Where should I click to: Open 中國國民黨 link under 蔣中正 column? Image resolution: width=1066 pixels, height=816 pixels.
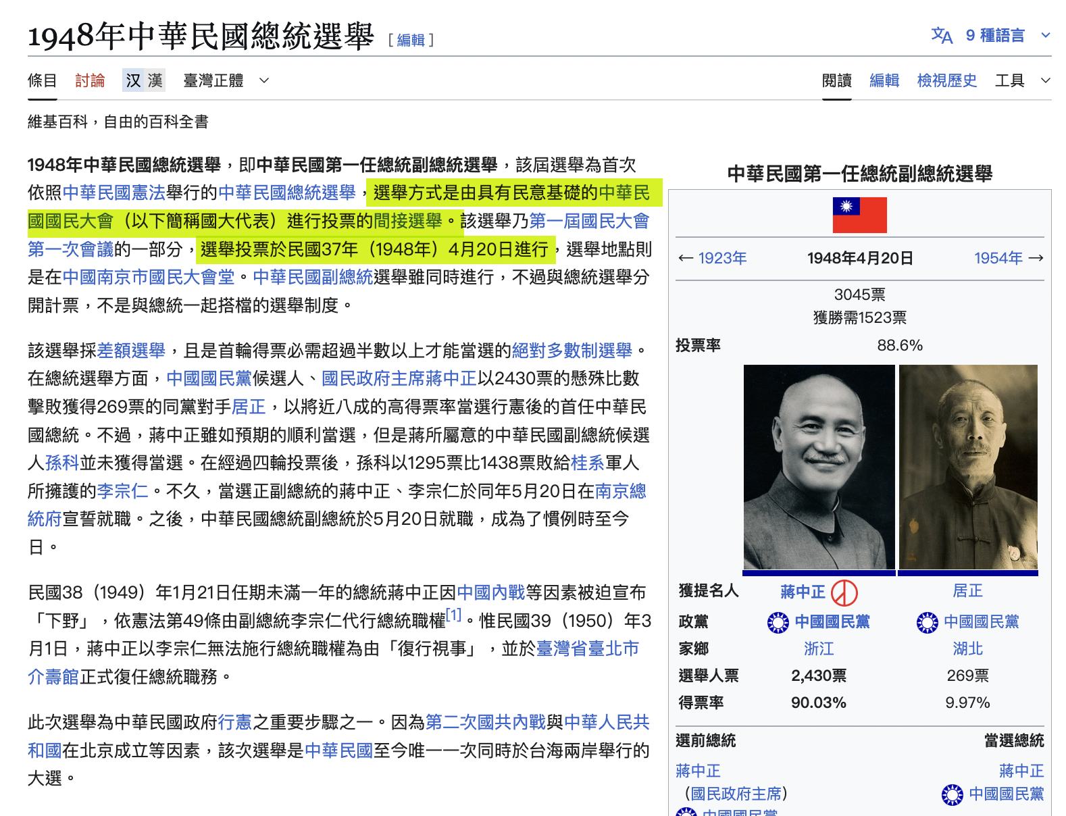click(832, 621)
